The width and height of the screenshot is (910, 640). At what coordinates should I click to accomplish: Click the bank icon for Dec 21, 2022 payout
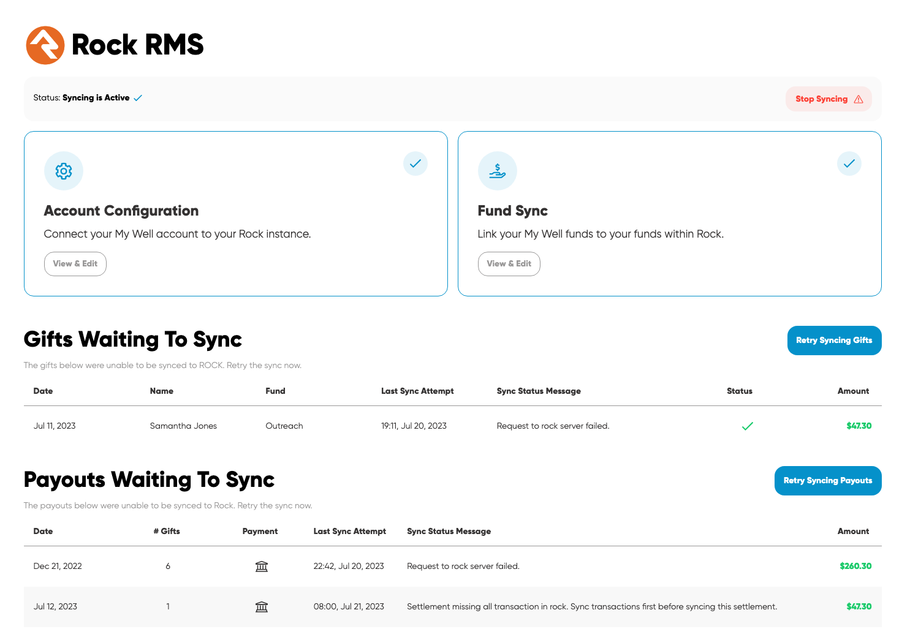click(262, 567)
